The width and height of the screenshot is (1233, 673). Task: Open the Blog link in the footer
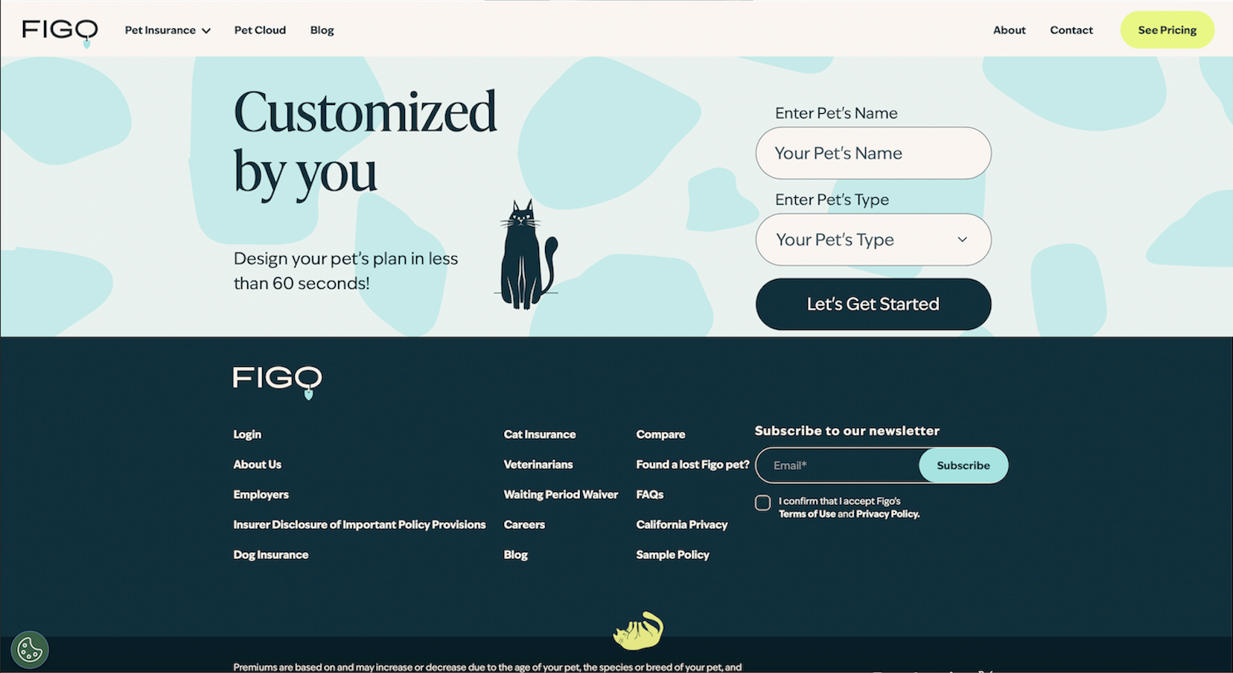tap(515, 555)
